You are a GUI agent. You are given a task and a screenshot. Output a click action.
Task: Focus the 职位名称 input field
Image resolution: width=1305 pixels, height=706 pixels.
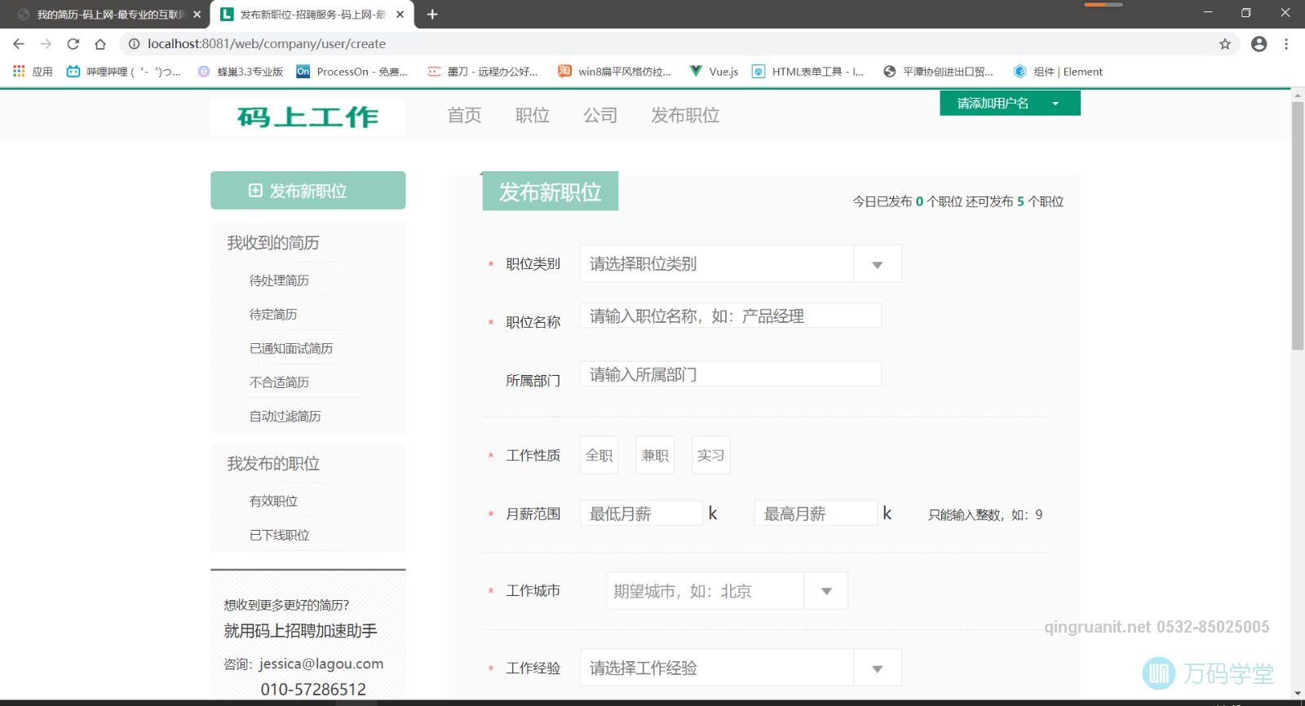[x=731, y=315]
